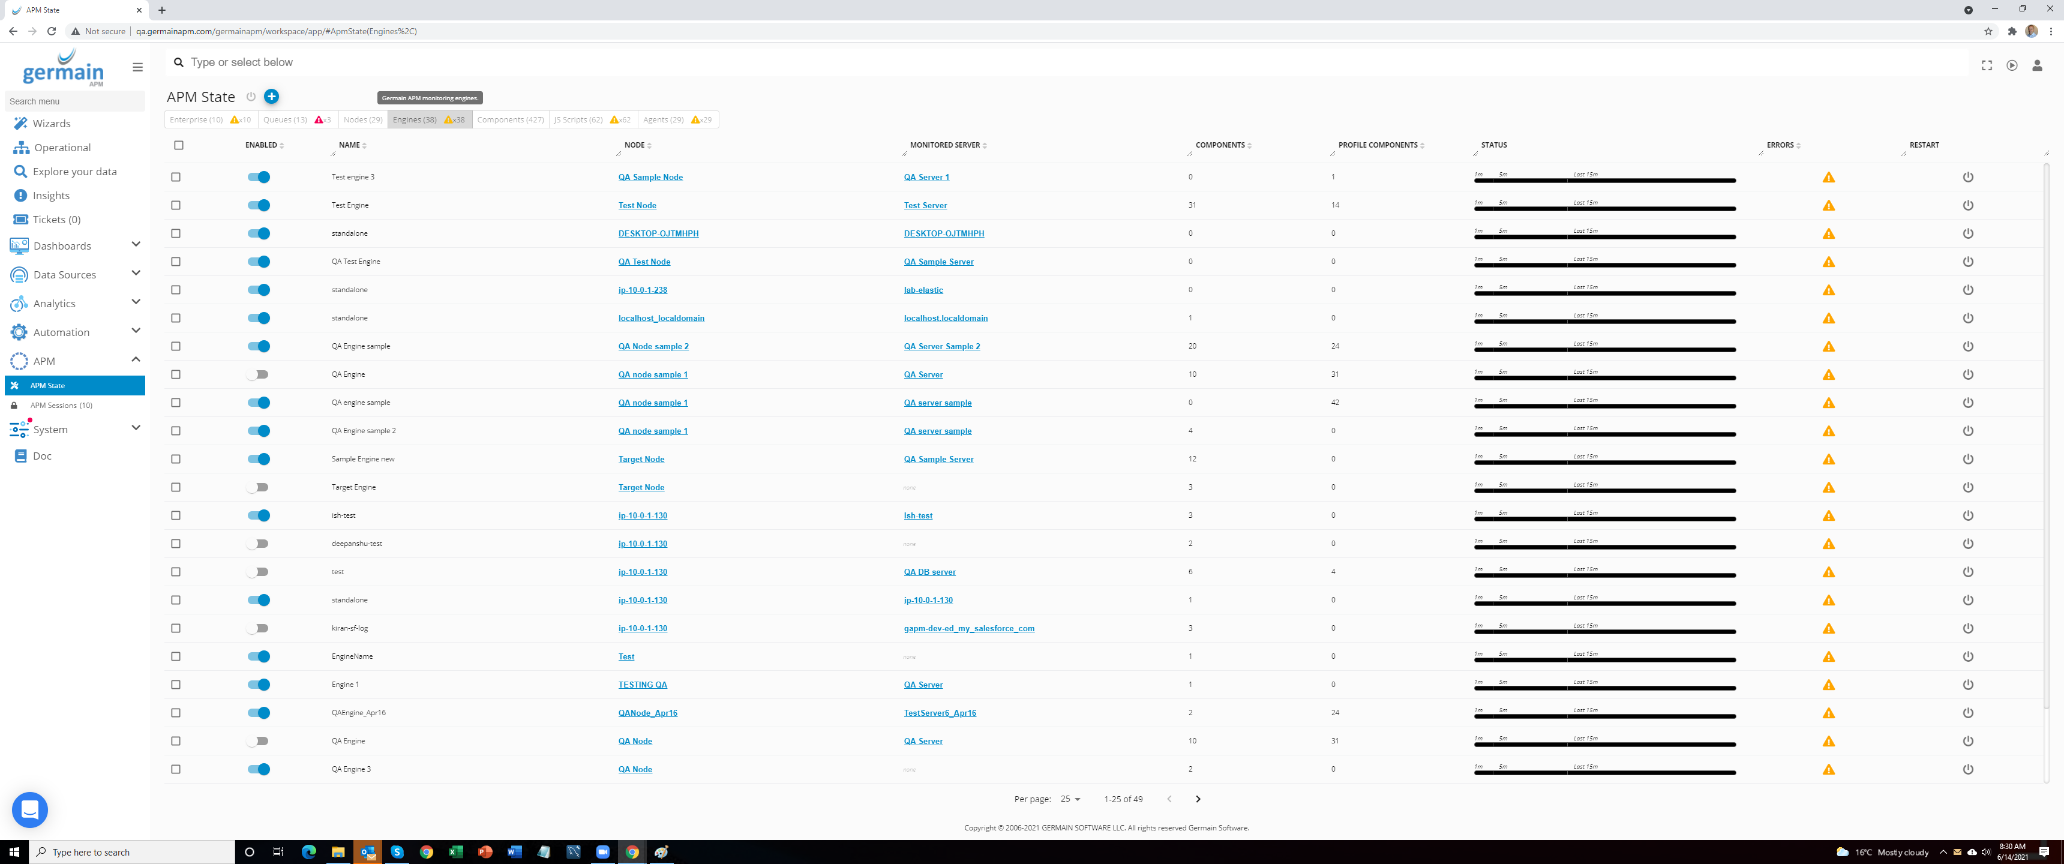Check the select-all checkbox in table header
2064x864 pixels.
tap(179, 145)
